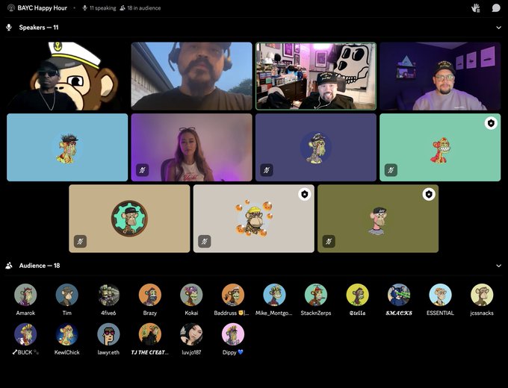This screenshot has width=508, height=388.
Task: Click the audience icon next to 18 in audience
Action: pyautogui.click(x=122, y=7)
